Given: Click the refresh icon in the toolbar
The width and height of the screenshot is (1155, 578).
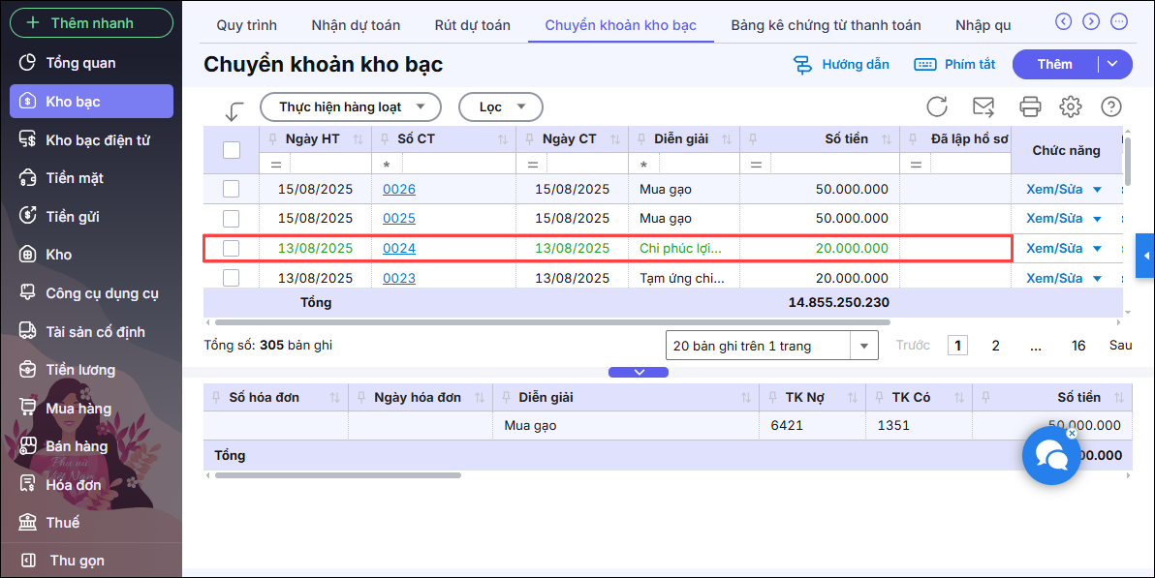Looking at the screenshot, I should click(x=937, y=106).
